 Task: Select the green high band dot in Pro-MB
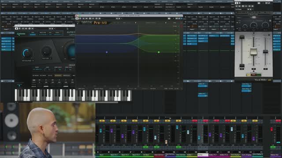click(x=159, y=52)
